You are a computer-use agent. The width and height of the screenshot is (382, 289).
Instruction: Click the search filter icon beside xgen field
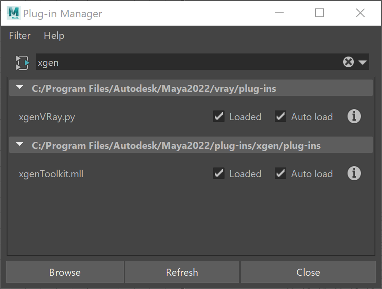click(x=22, y=63)
